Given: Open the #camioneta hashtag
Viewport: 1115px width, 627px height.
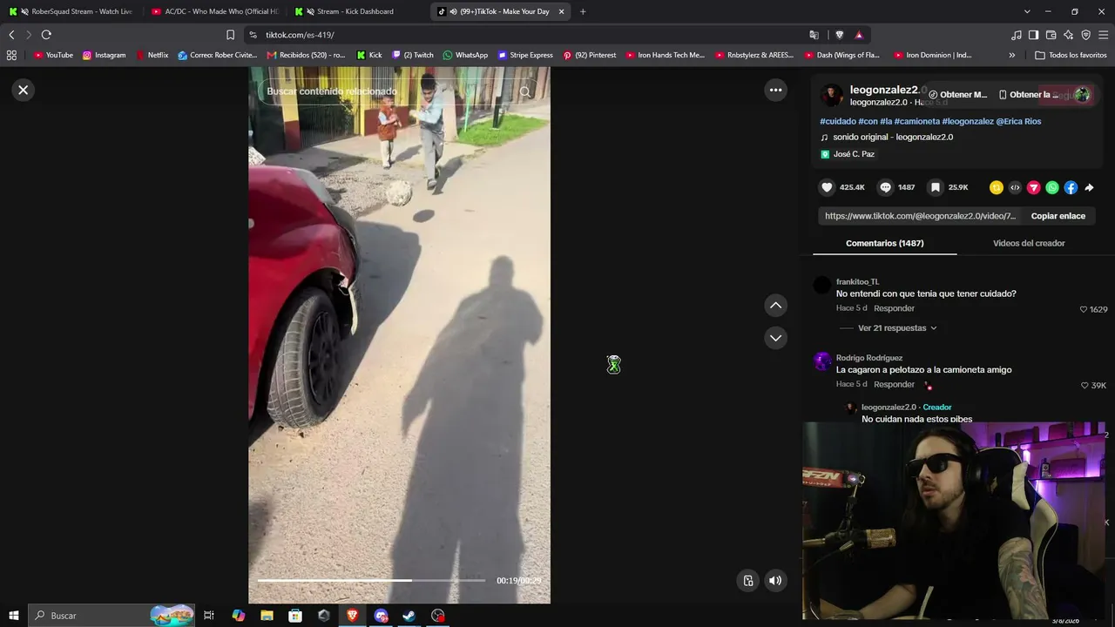Looking at the screenshot, I should click(x=917, y=121).
